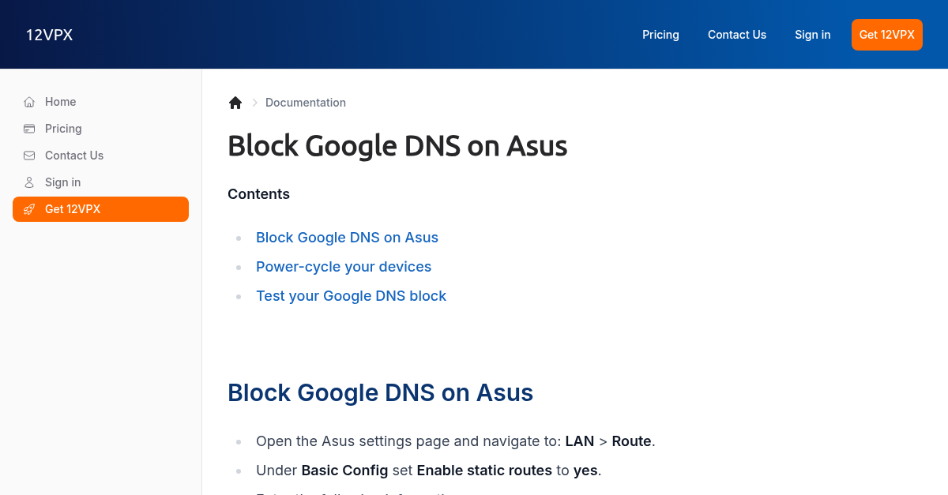Viewport: 948px width, 495px height.
Task: Click the breadcrumb home icon
Action: tap(235, 103)
